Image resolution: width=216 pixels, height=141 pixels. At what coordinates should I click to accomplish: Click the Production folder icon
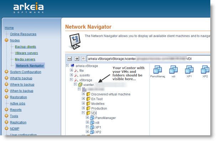88,108
